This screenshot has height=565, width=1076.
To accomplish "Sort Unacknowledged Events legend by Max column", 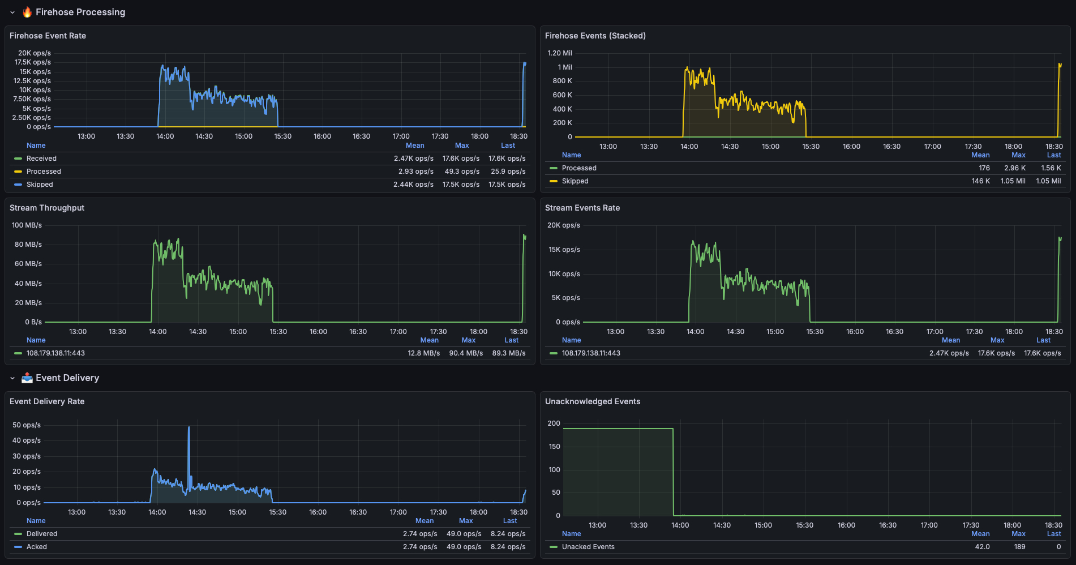I will point(1018,534).
